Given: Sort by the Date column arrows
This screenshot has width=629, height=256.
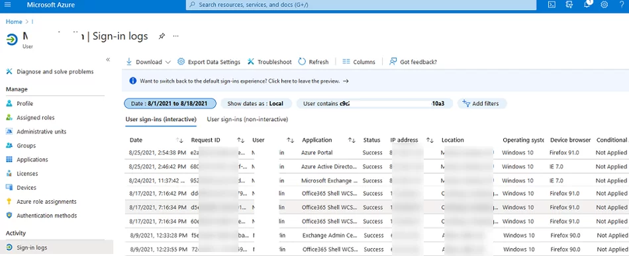Looking at the screenshot, I should [179, 140].
